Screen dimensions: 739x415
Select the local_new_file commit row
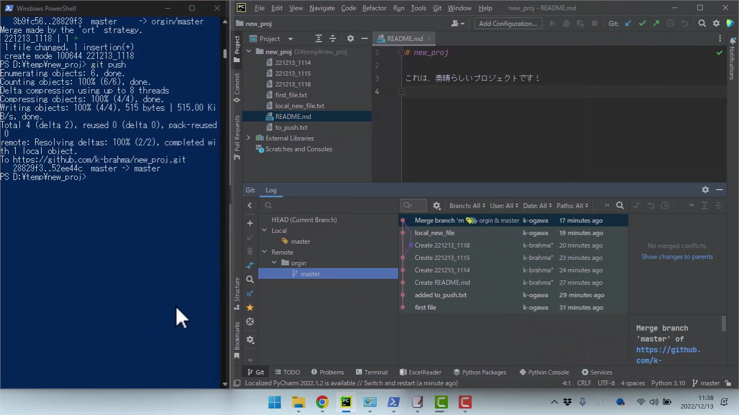(x=434, y=233)
